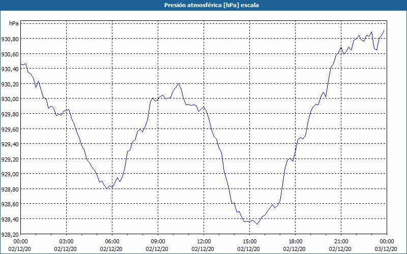Click the 930,40 pressure axis label
The image size is (407, 254).
point(10,69)
